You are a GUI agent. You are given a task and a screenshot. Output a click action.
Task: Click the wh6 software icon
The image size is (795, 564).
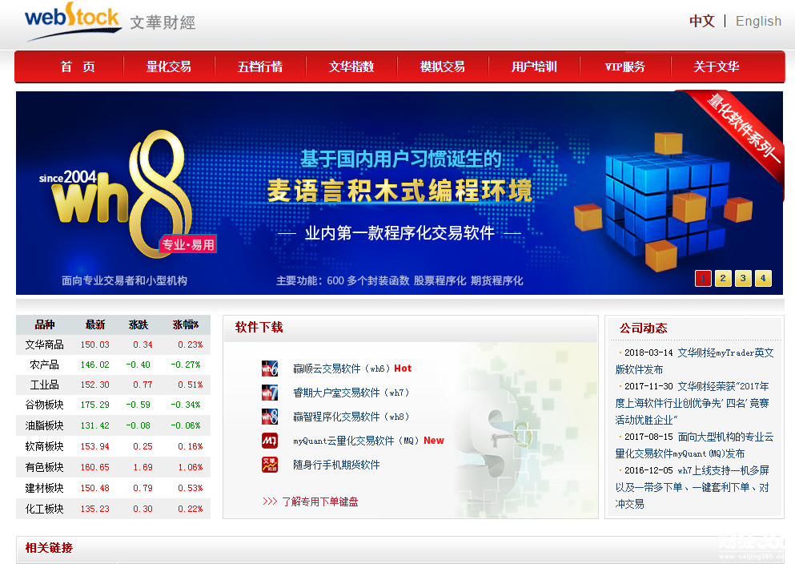click(270, 369)
